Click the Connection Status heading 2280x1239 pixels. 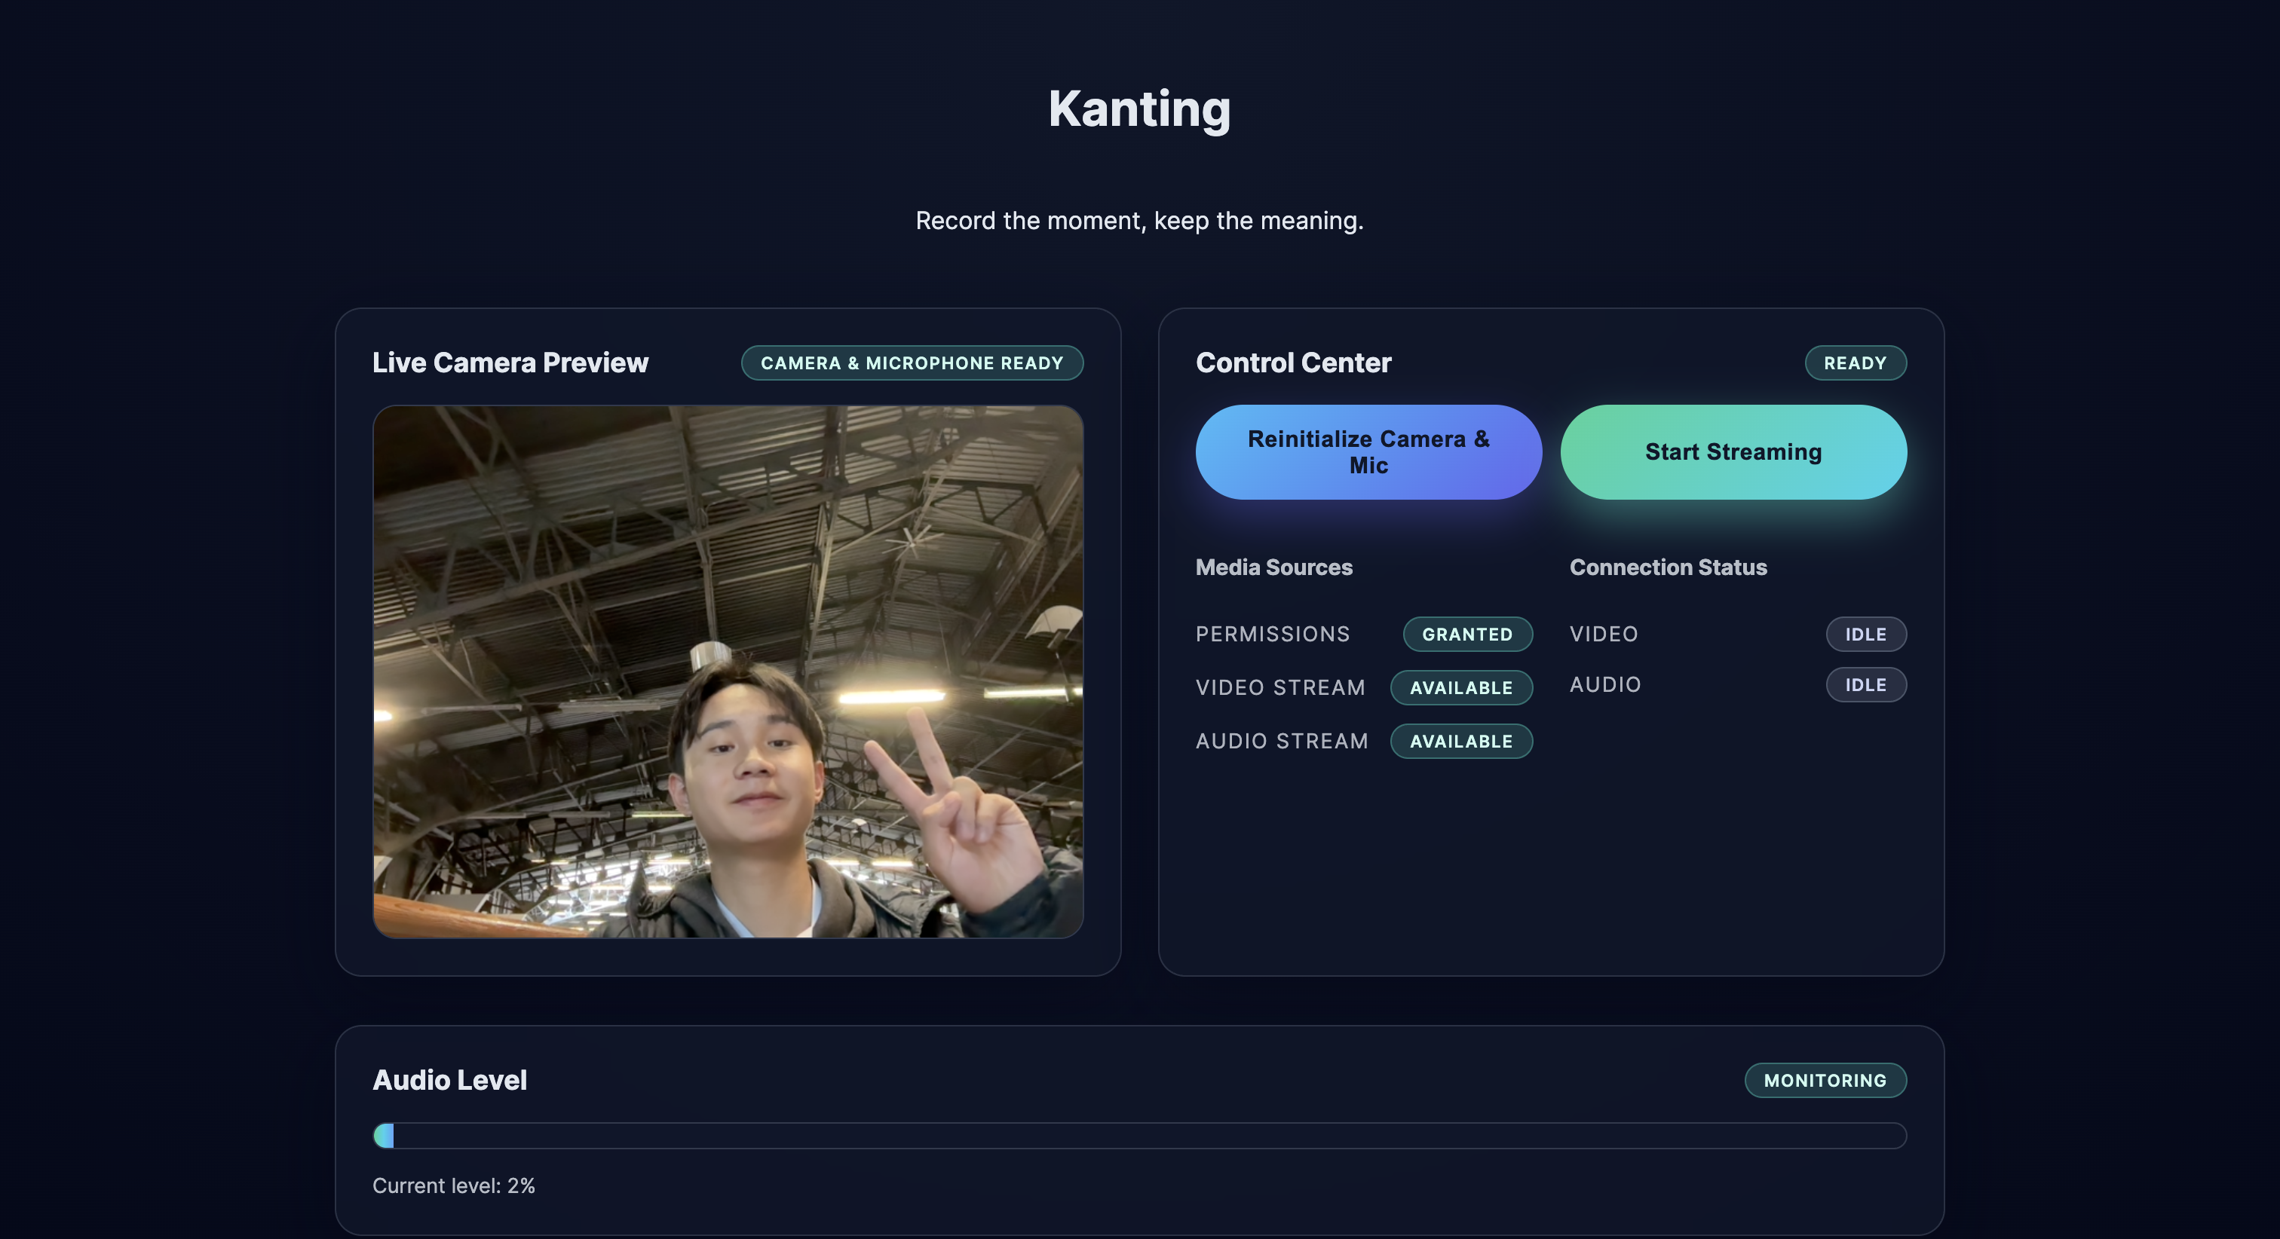(x=1668, y=567)
